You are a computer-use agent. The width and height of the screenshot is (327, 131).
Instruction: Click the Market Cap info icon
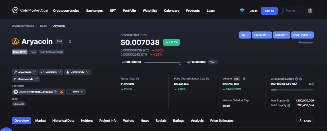click(138, 79)
